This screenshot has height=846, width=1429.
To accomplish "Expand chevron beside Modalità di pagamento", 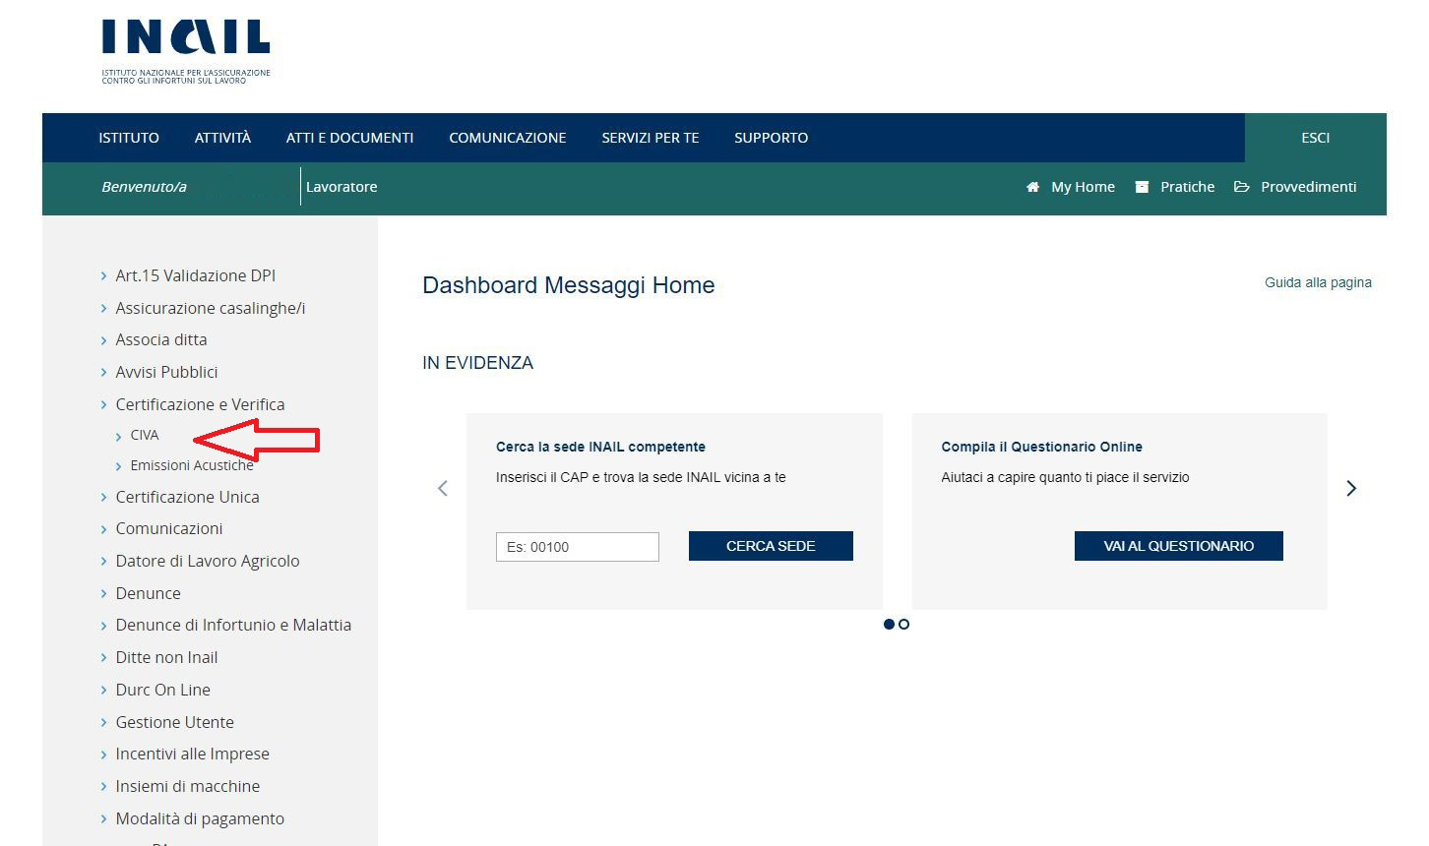I will pos(103,819).
